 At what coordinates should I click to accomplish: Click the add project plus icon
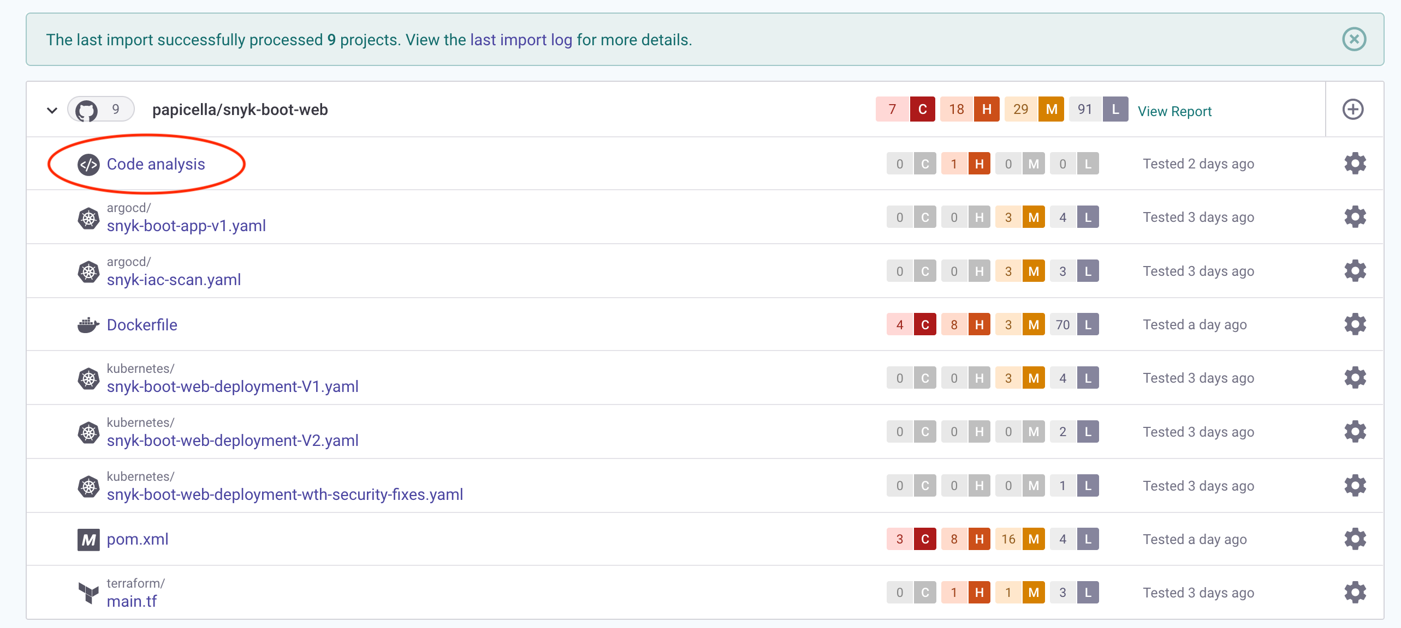1352,110
